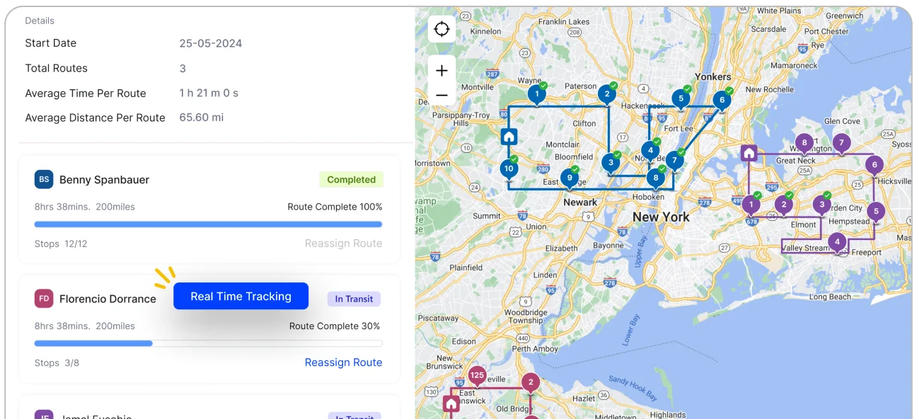
Task: Click blue stop 7 marker
Action: pyautogui.click(x=674, y=161)
